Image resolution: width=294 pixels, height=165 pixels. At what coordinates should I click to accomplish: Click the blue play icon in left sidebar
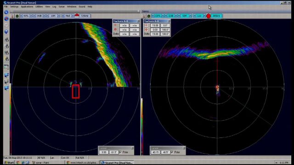pyautogui.click(x=6, y=12)
